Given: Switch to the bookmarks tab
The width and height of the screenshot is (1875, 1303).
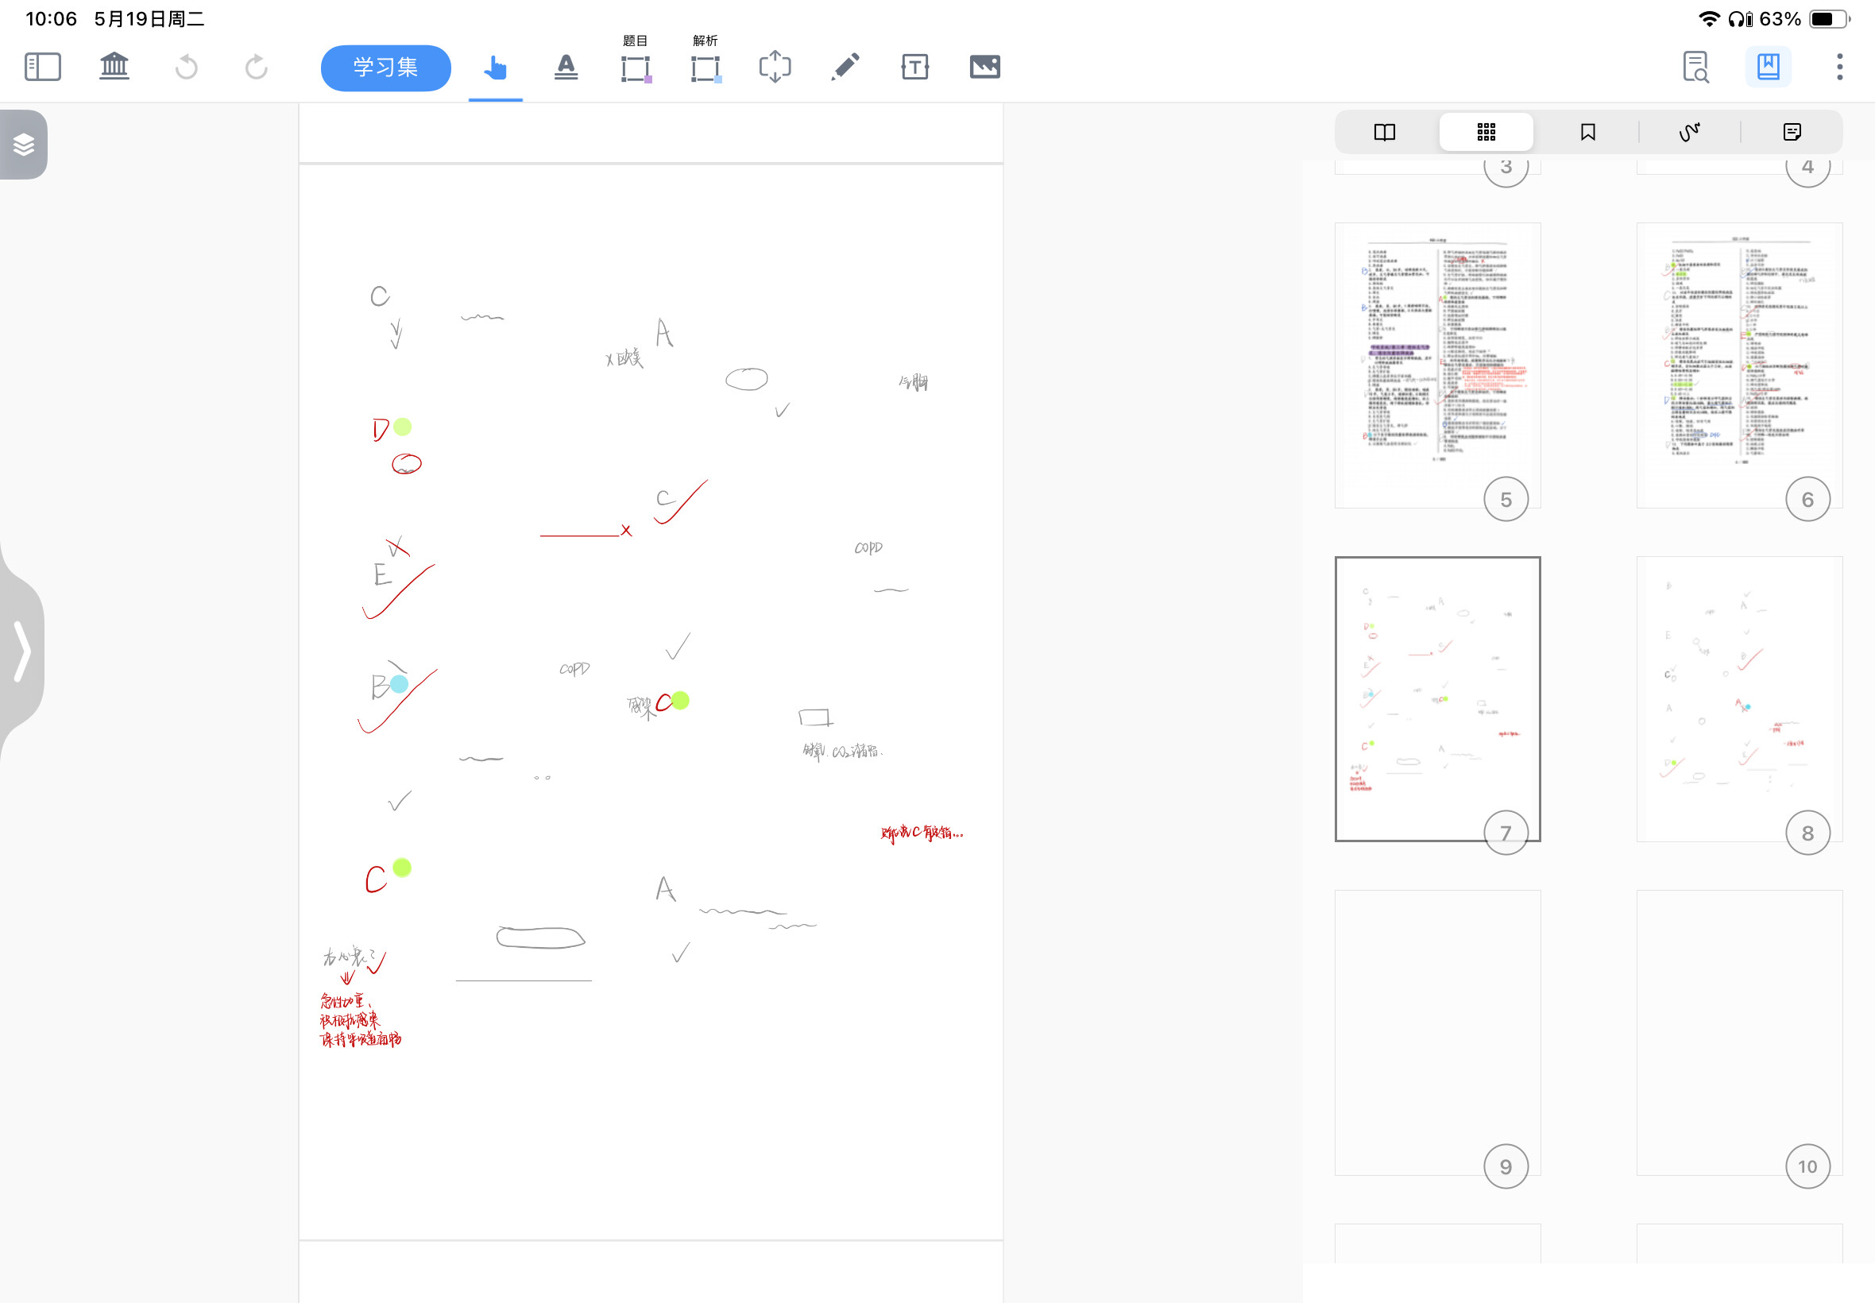Looking at the screenshot, I should click(1587, 132).
